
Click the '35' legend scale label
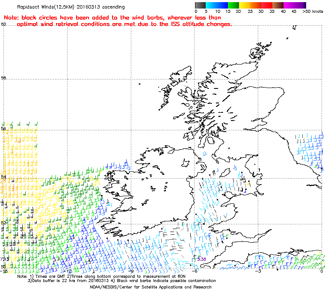click(272, 12)
